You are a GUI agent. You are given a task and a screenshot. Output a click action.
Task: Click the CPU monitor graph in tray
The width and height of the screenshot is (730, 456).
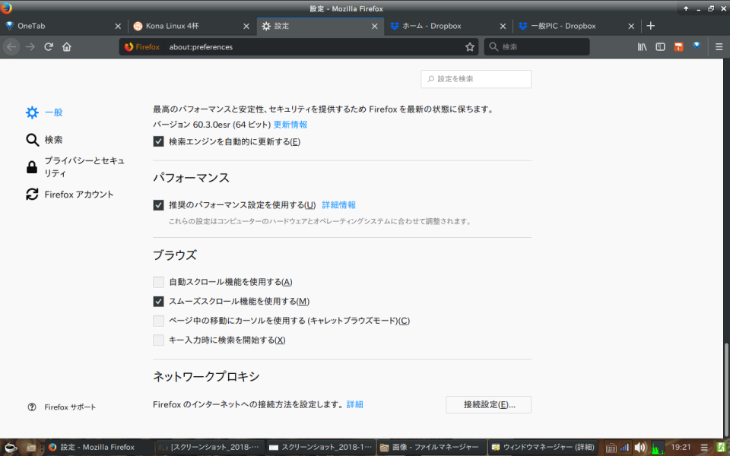coord(657,448)
